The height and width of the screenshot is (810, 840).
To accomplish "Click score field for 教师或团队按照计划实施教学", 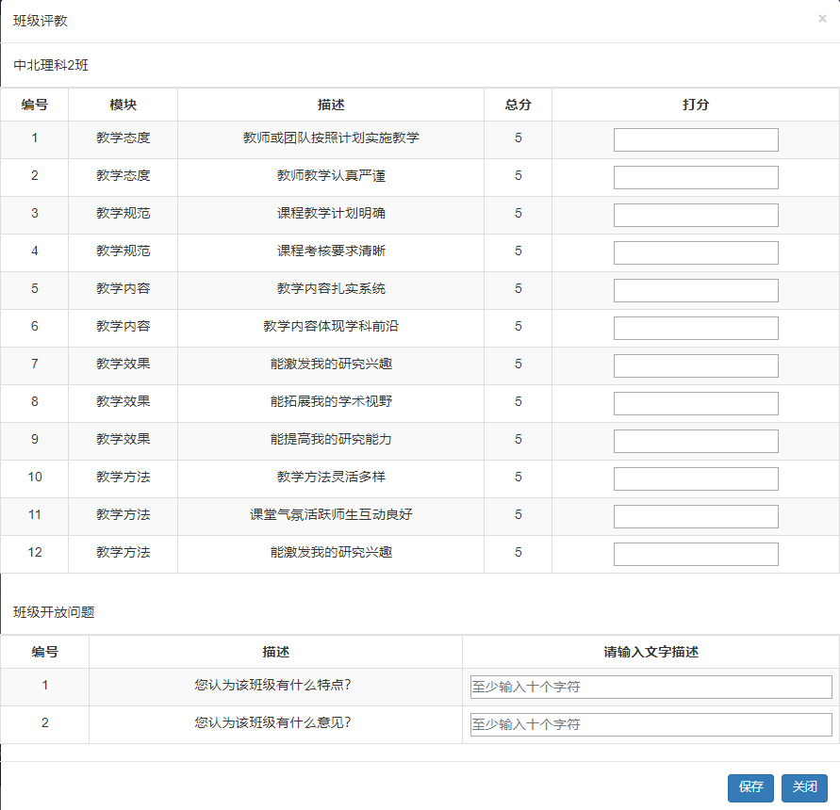I will (696, 139).
